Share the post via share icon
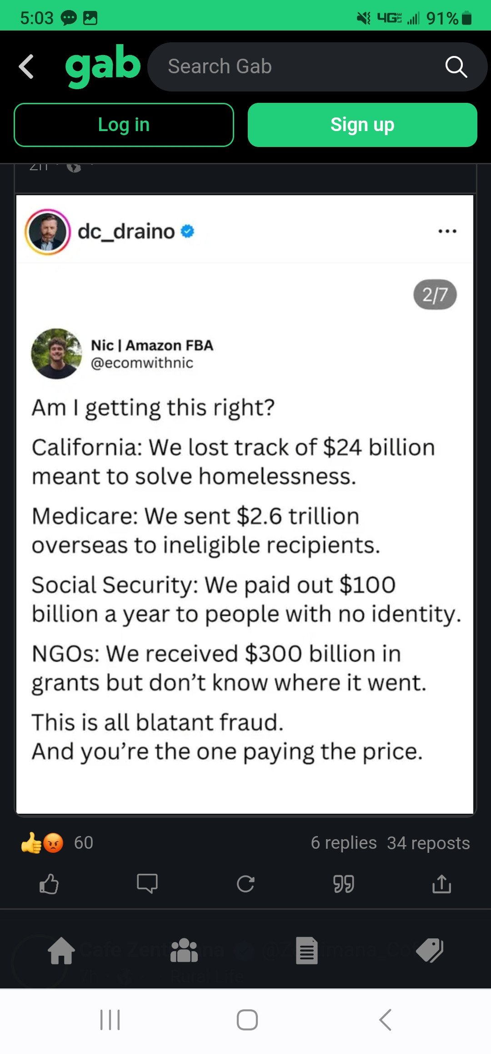The width and height of the screenshot is (491, 1054). [x=442, y=884]
